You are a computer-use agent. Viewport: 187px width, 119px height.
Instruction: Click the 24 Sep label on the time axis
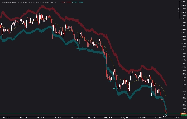[176, 118]
